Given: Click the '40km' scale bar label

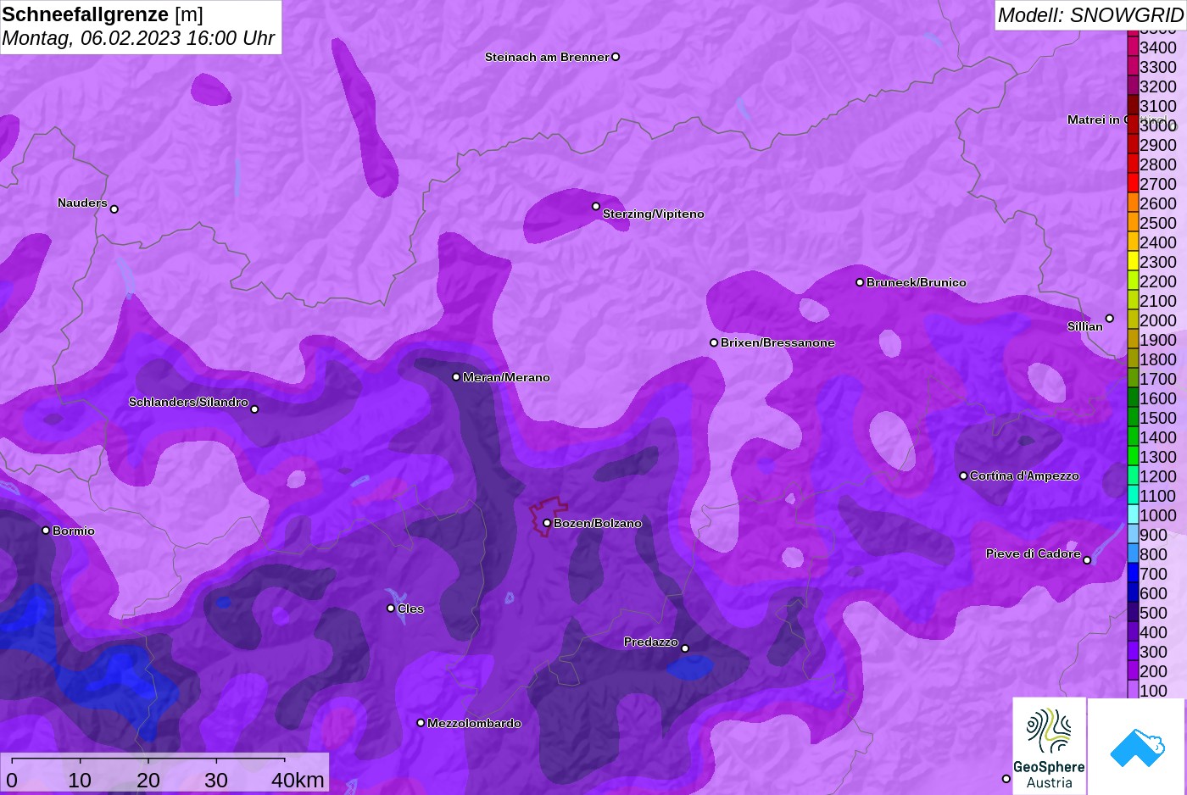Looking at the screenshot, I should pyautogui.click(x=298, y=780).
